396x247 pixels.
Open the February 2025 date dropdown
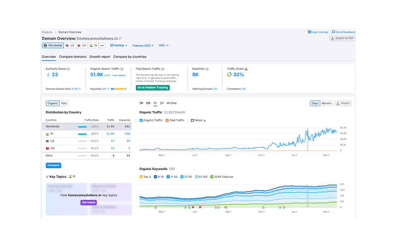click(143, 45)
